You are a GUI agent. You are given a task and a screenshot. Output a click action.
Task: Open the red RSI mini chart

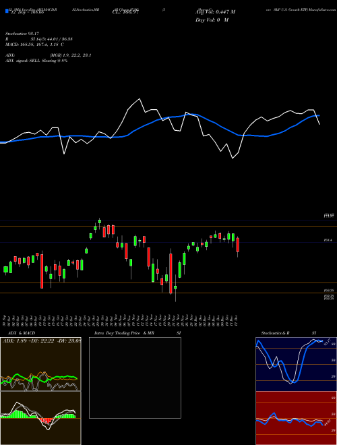(x=296, y=418)
